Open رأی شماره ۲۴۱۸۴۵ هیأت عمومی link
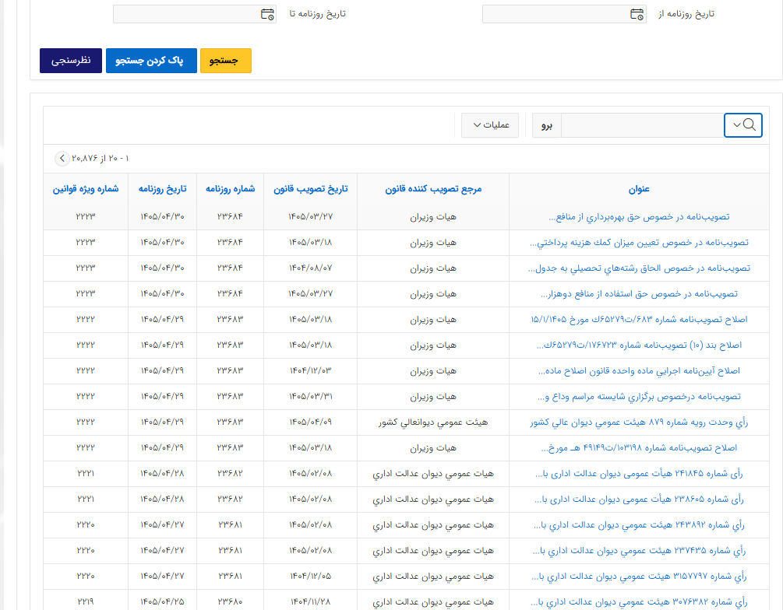This screenshot has height=610, width=783. [639, 474]
